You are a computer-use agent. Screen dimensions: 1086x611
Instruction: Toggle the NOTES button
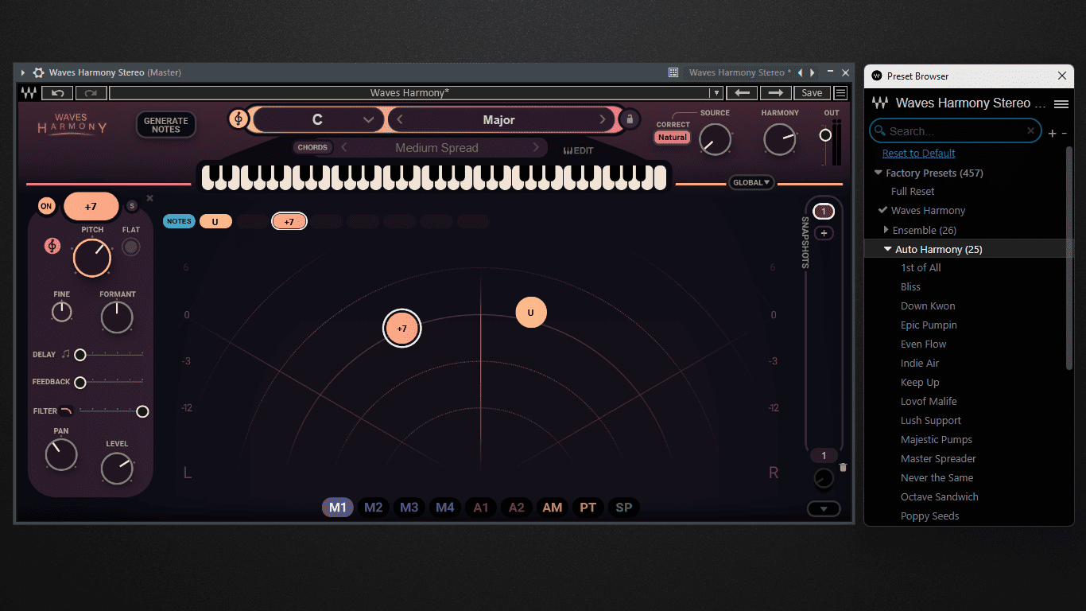pyautogui.click(x=179, y=221)
